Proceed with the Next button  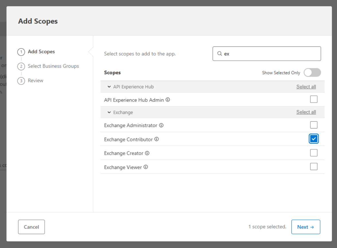click(305, 227)
